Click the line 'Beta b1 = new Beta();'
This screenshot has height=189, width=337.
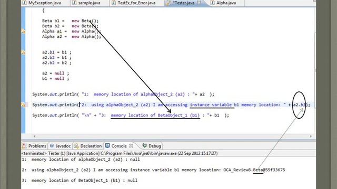70,21
